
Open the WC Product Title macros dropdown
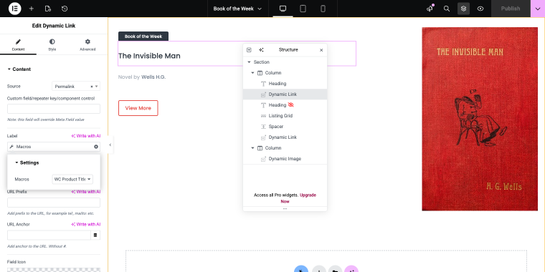(72, 179)
